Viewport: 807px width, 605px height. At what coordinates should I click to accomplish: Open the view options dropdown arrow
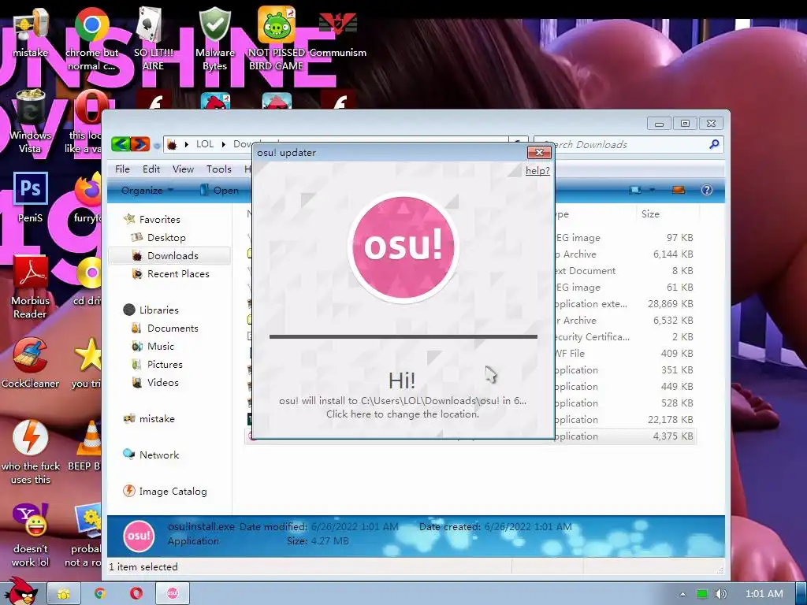652,190
